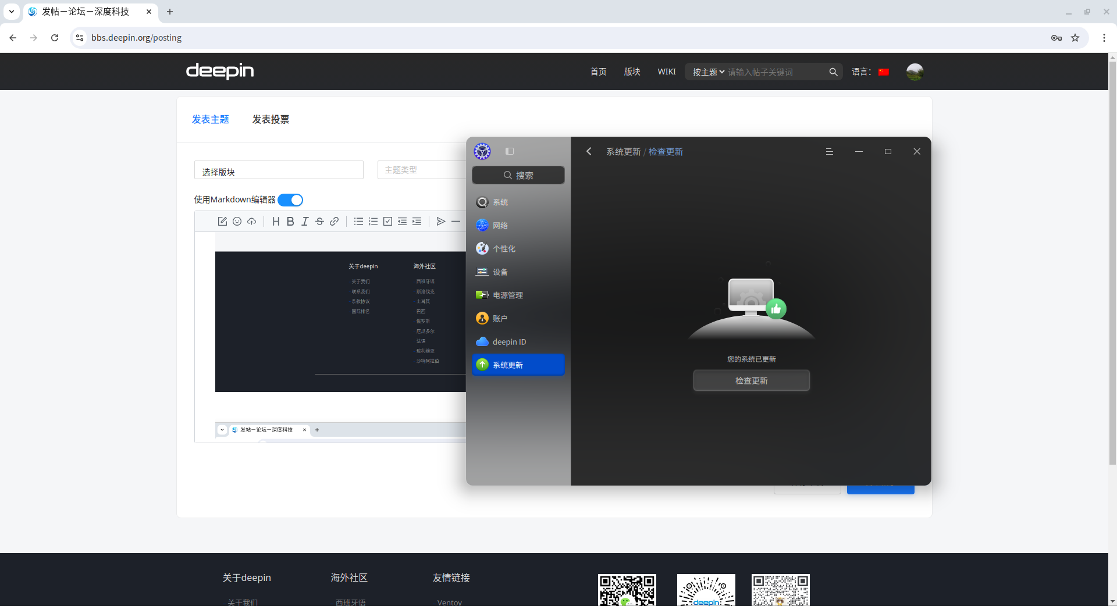Click the page vertical scrollbar
The image size is (1117, 606).
[x=1112, y=262]
